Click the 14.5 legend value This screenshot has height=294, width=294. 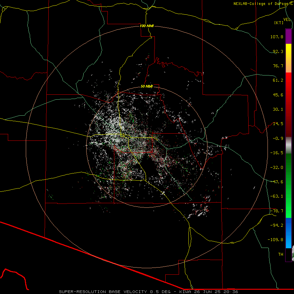click(x=278, y=124)
